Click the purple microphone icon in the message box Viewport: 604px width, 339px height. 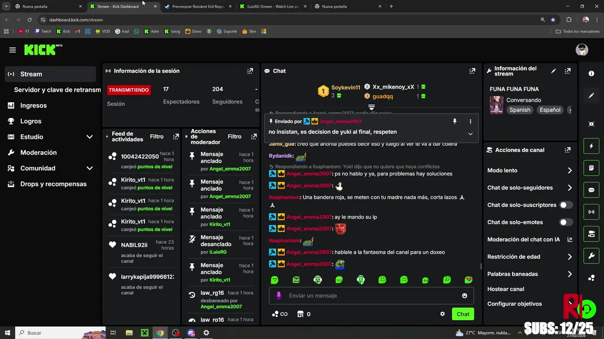pos(278,296)
